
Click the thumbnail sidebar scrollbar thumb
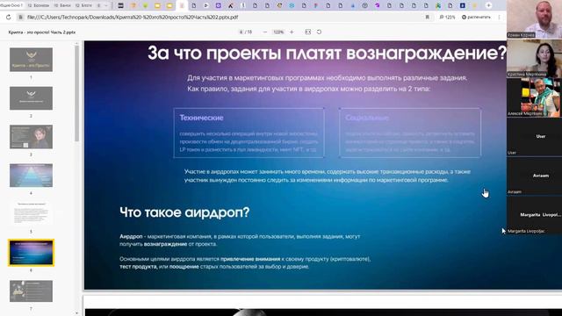click(x=76, y=93)
